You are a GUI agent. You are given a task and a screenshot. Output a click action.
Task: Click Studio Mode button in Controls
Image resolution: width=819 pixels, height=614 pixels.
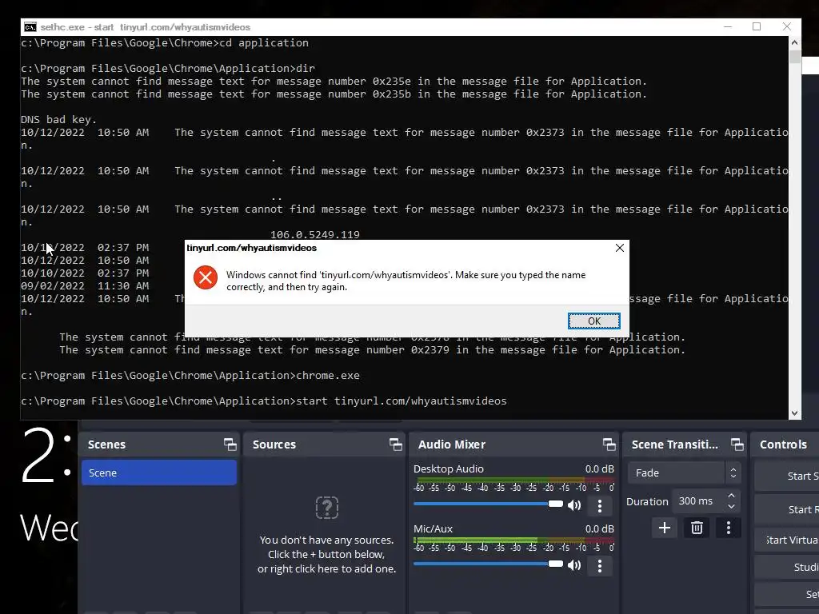click(787, 567)
